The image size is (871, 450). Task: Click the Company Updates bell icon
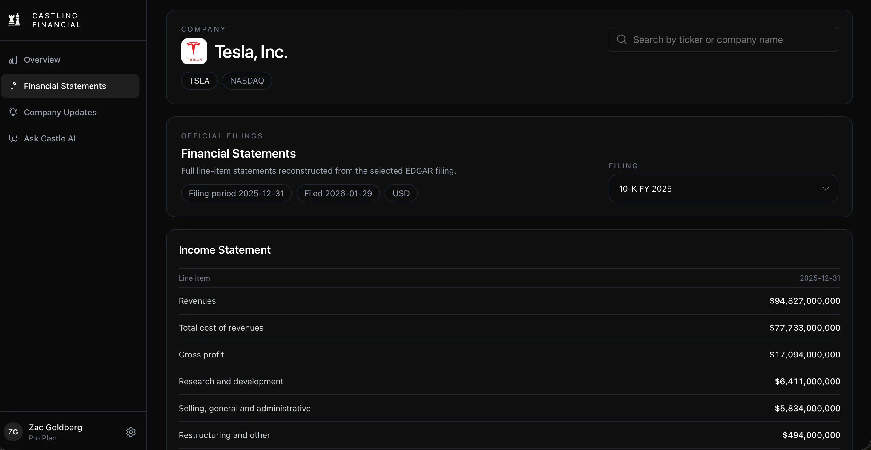(x=13, y=112)
